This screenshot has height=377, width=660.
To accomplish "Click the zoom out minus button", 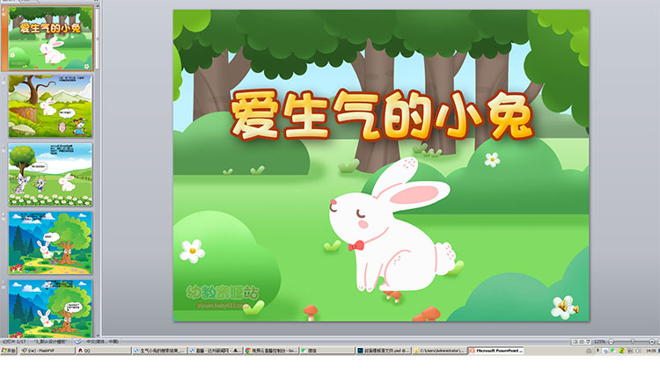I will pos(612,342).
